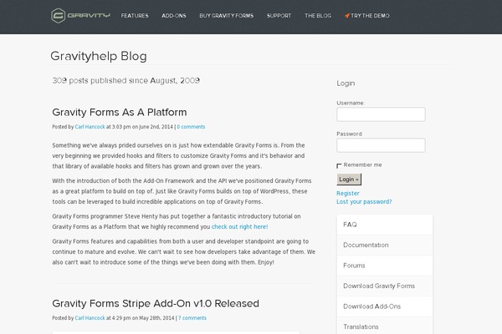Navigate to The Blog

[x=318, y=16]
